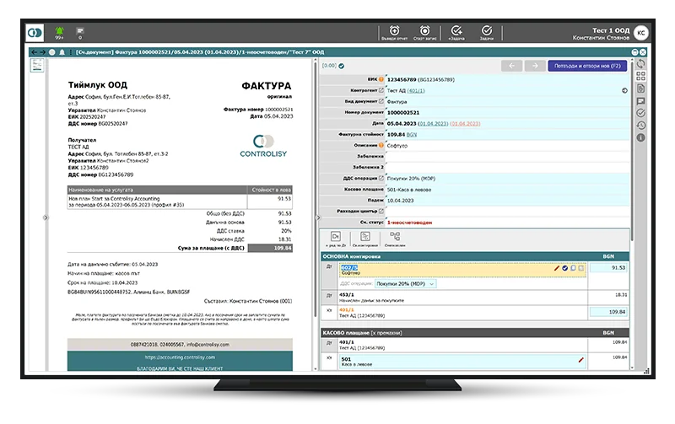Click the delete icon on the 602/5 row
The image size is (675, 424).
580,268
